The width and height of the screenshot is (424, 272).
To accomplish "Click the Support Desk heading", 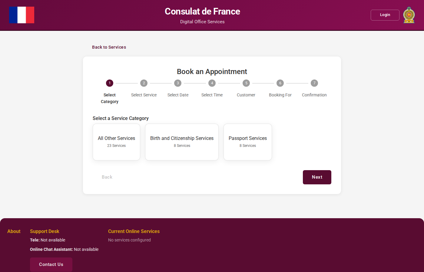I will 45,231.
